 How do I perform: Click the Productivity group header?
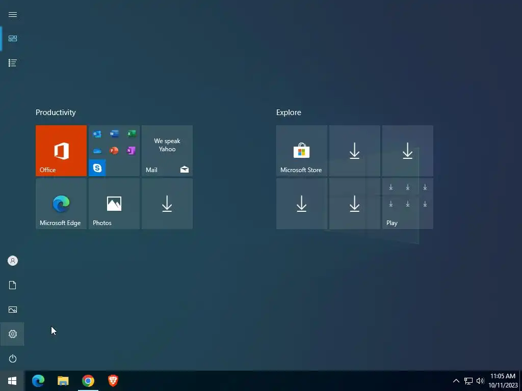[56, 113]
